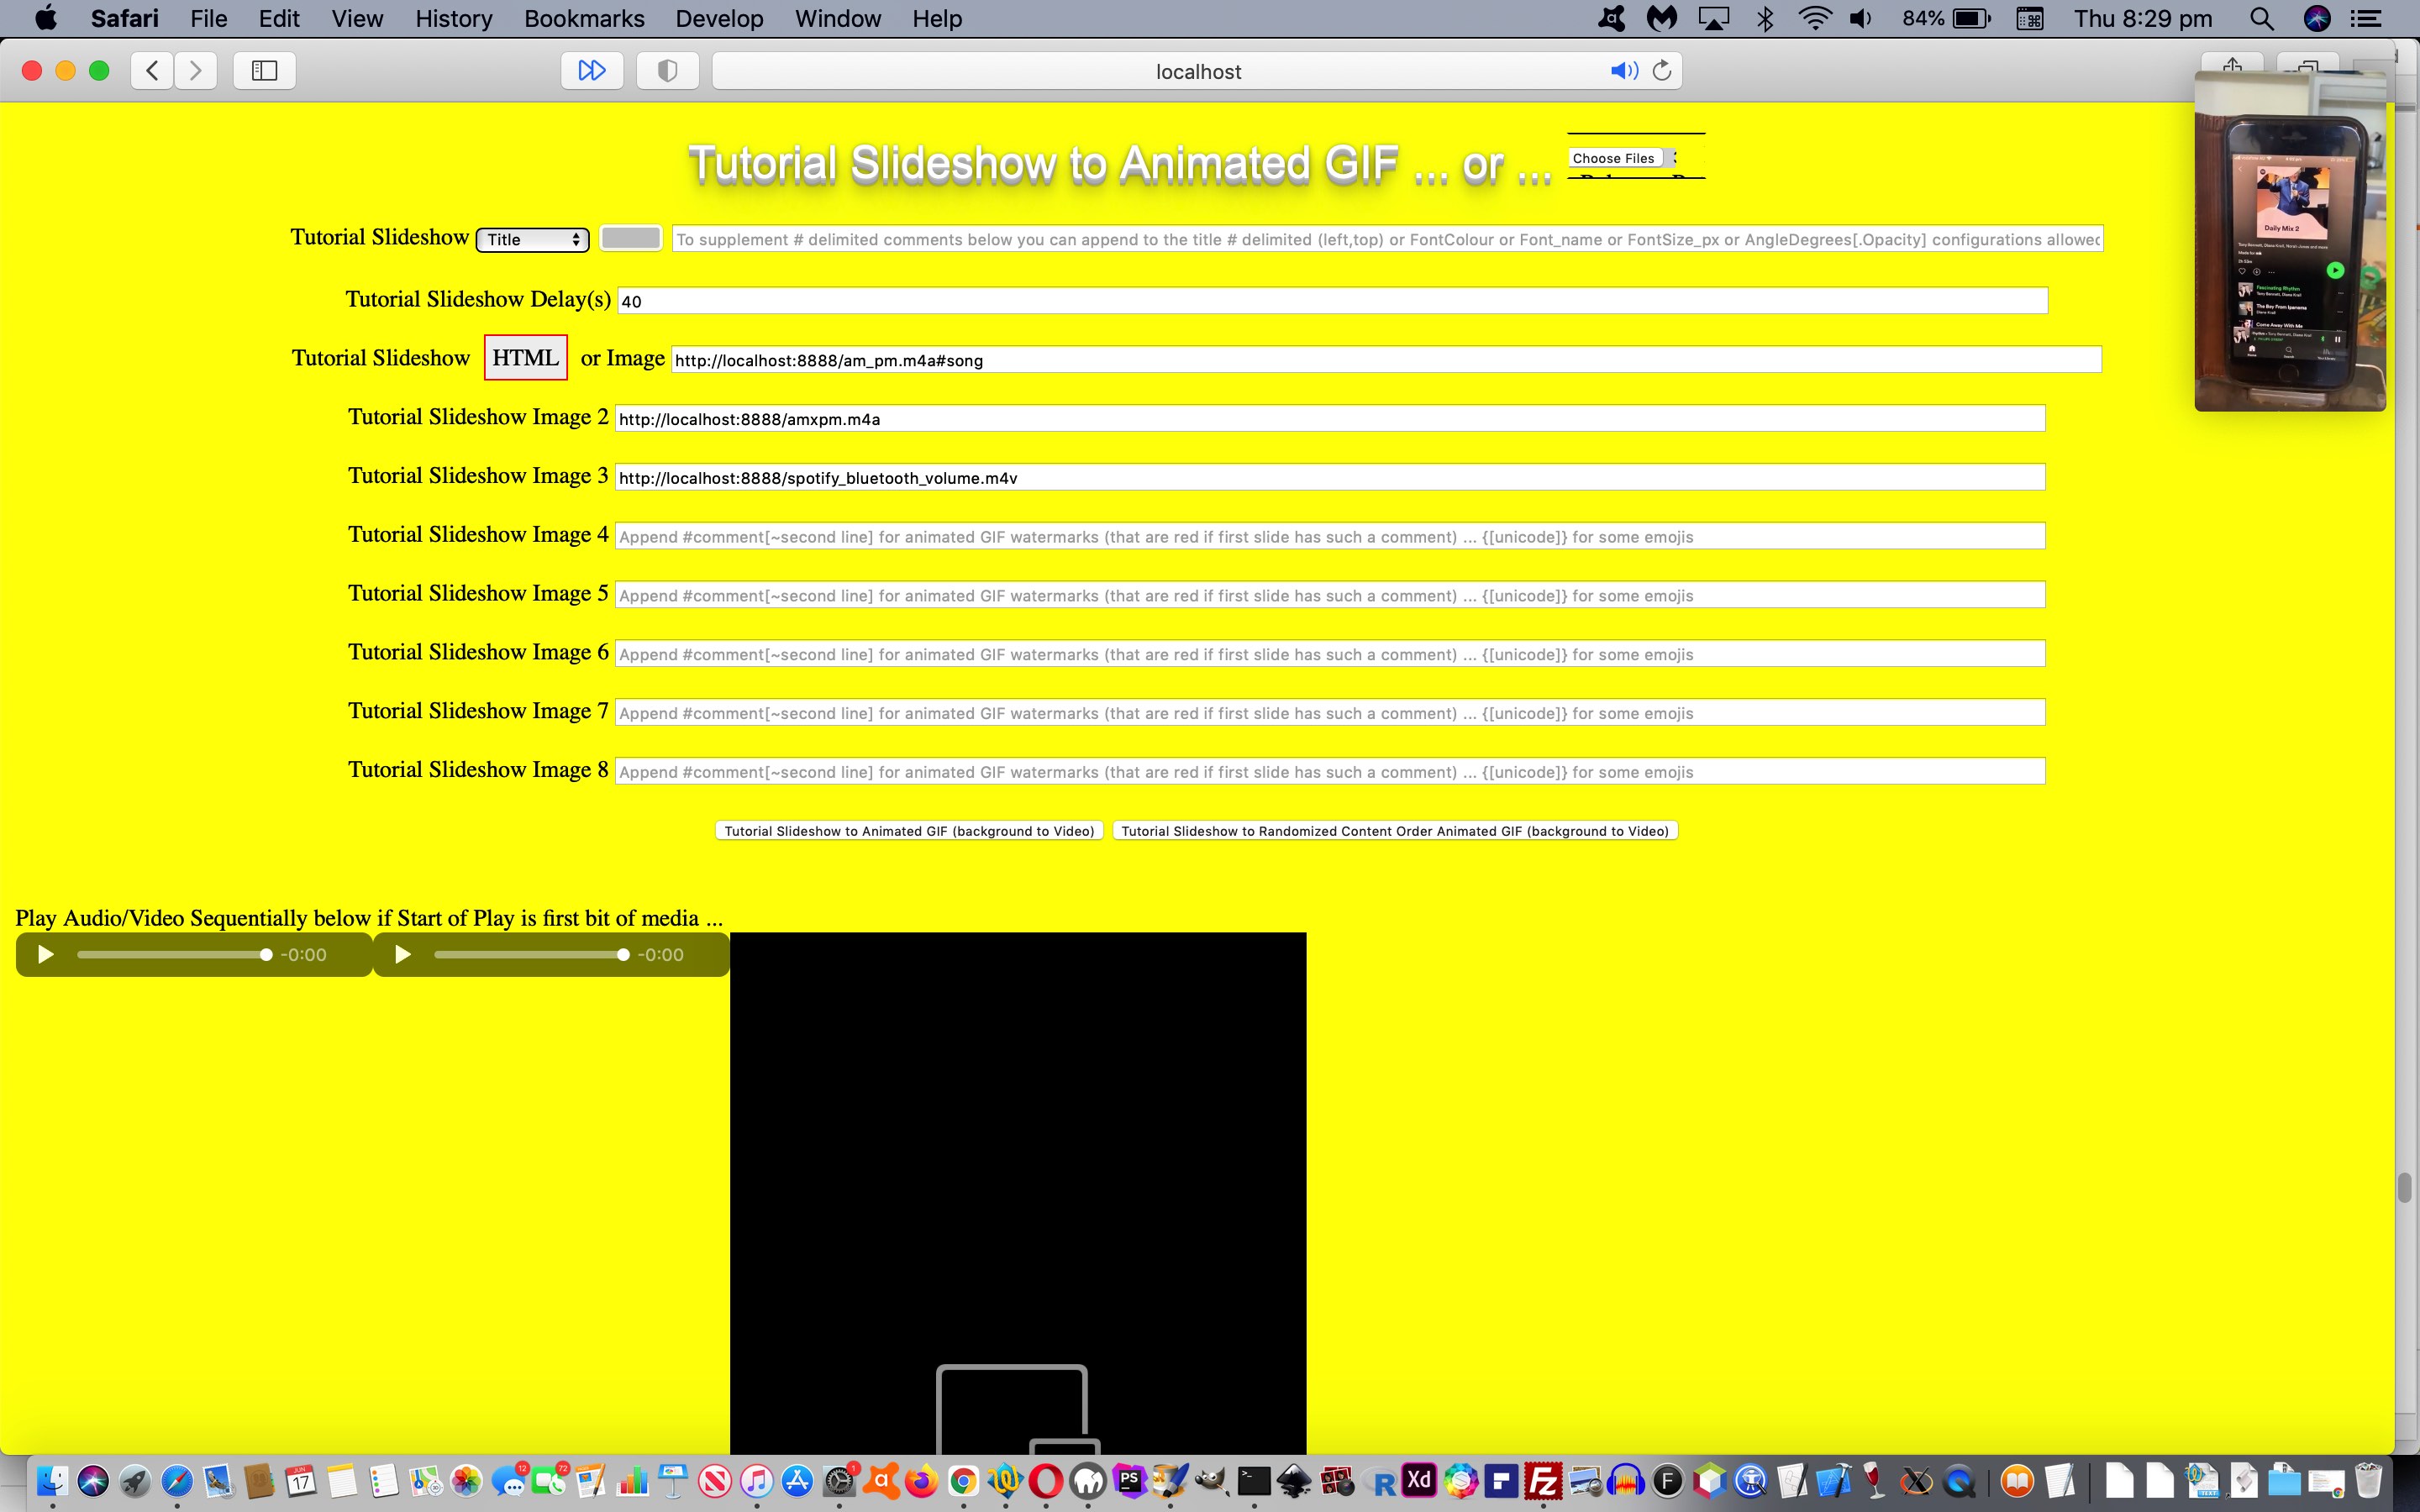
Task: Click the Tutorial Slideshow Image 2 input field
Action: pyautogui.click(x=1329, y=418)
